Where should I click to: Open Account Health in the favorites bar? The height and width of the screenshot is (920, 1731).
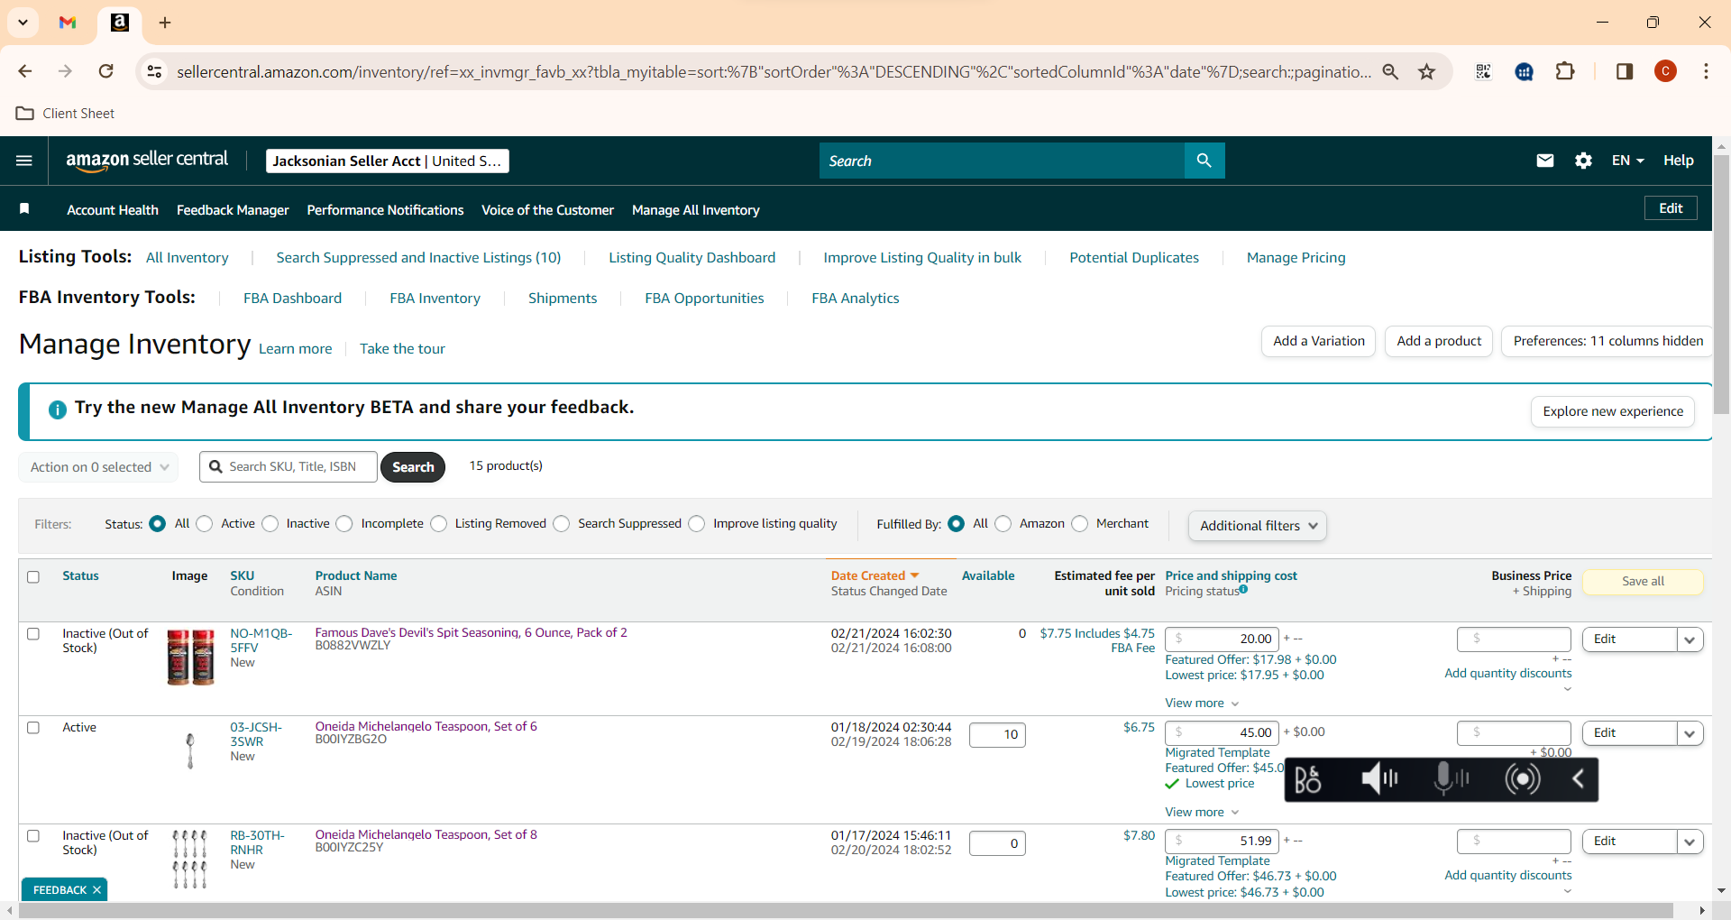point(113,210)
